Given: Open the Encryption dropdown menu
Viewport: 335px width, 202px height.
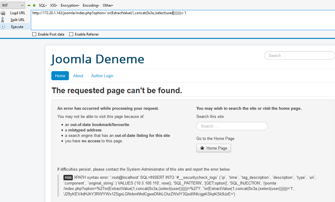Looking at the screenshot, I should 70,5.
